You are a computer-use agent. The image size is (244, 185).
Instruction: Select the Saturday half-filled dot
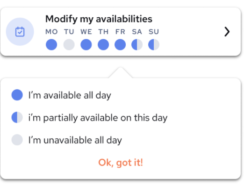(x=137, y=44)
